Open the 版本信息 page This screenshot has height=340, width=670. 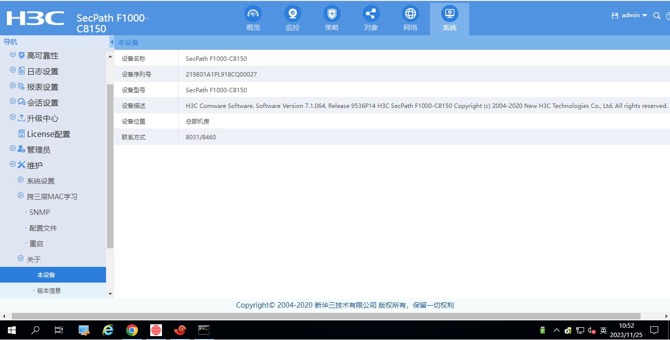[49, 290]
